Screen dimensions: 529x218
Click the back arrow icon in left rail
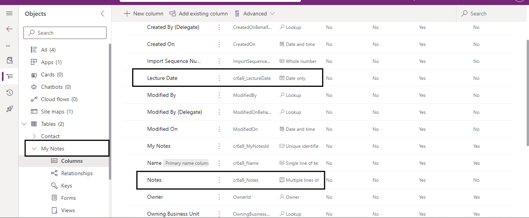click(x=9, y=29)
